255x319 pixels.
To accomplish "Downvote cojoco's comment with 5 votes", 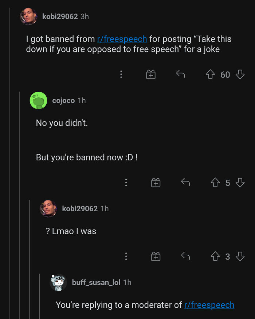I will pos(240,183).
